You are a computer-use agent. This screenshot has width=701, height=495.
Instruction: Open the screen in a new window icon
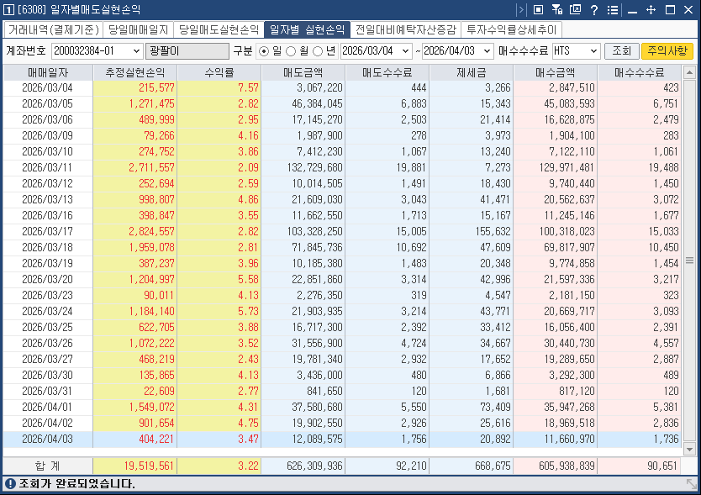(575, 10)
